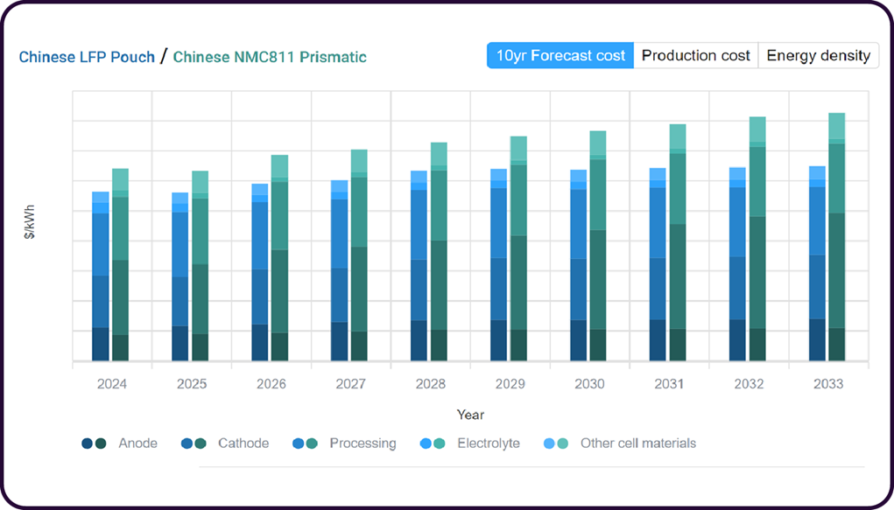Open the Energy density tab
This screenshot has width=894, height=510.
click(x=818, y=55)
